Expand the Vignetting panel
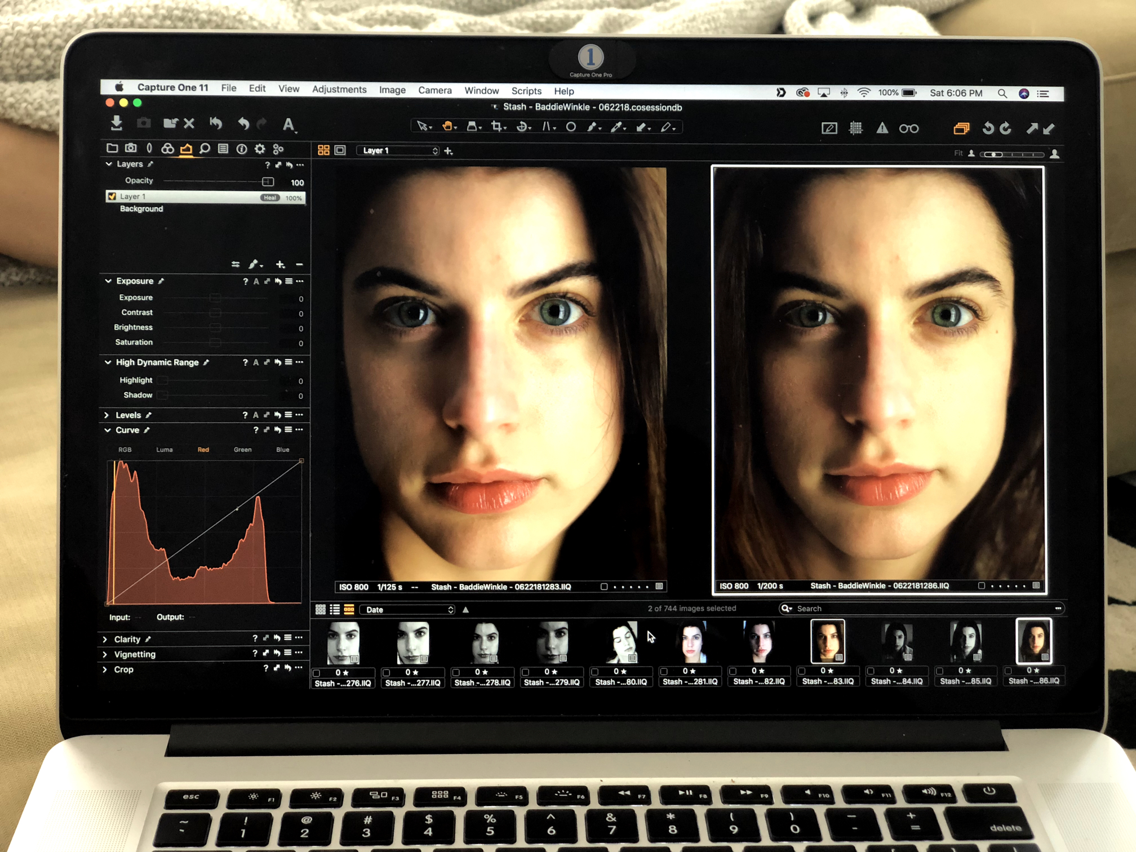 105,655
